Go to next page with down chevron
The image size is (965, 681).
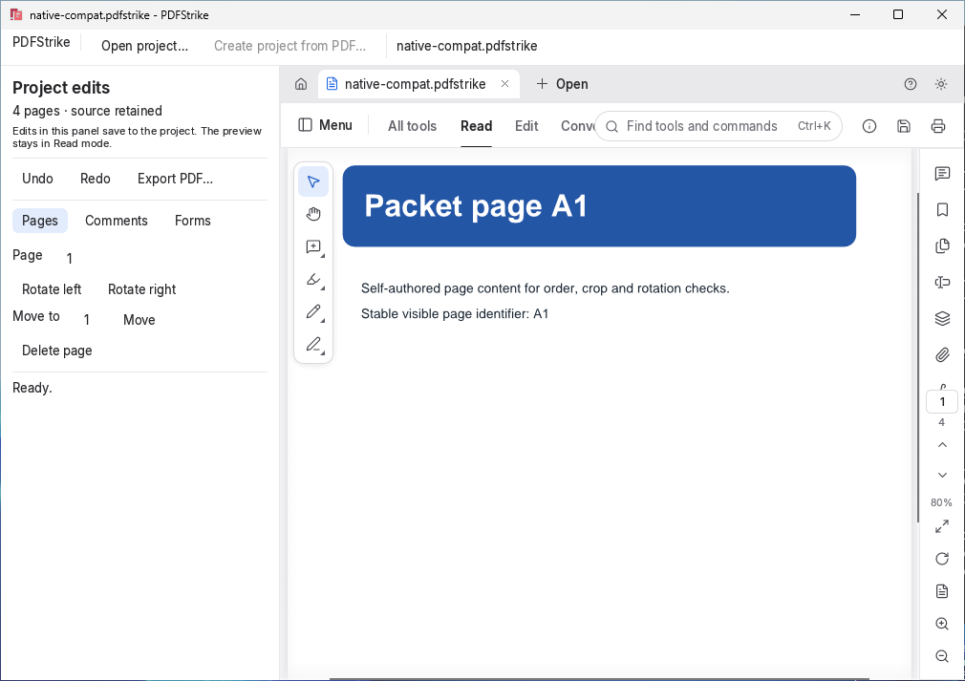(x=942, y=475)
